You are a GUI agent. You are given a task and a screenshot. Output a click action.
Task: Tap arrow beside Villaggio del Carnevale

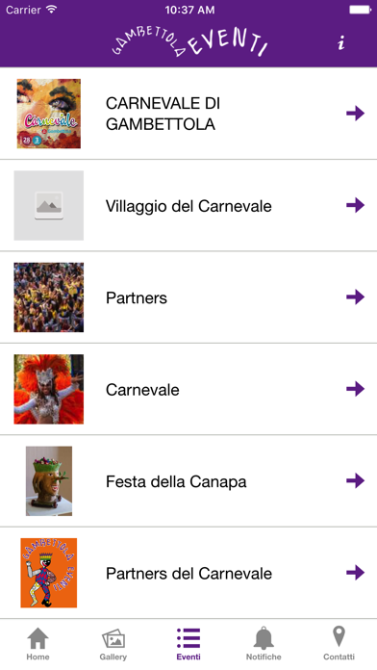(x=355, y=205)
